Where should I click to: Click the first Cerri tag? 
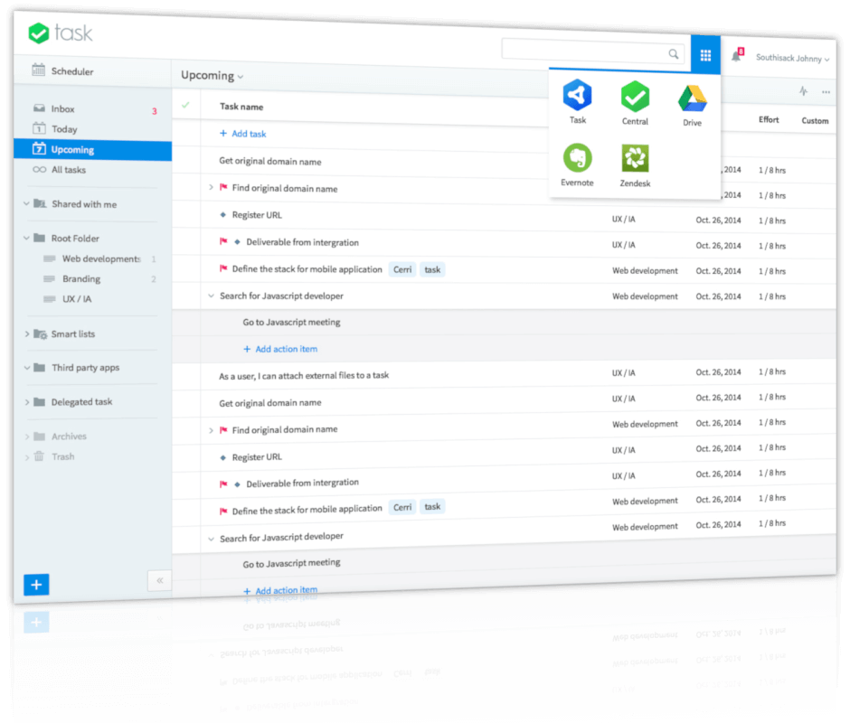[x=402, y=269]
